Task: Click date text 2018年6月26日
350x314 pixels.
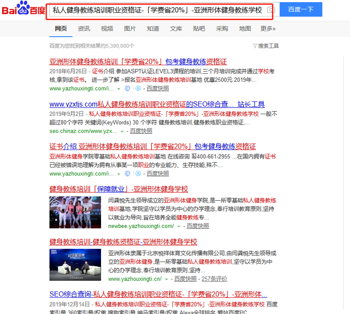Action: coord(68,71)
